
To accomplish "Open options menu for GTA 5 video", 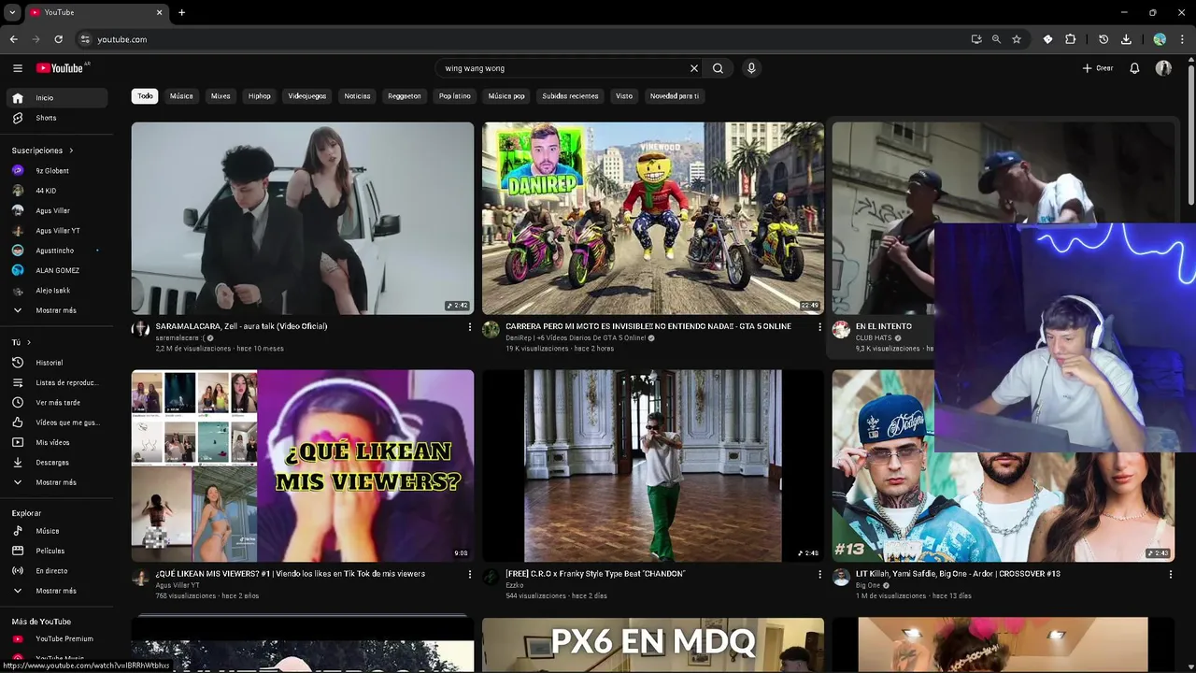I will click(820, 327).
